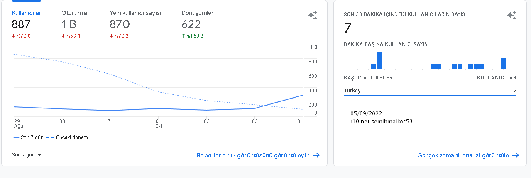Click arrow icon beside Gerçek zamanlı analizi görüntüle
This screenshot has width=531, height=178.
click(x=516, y=155)
